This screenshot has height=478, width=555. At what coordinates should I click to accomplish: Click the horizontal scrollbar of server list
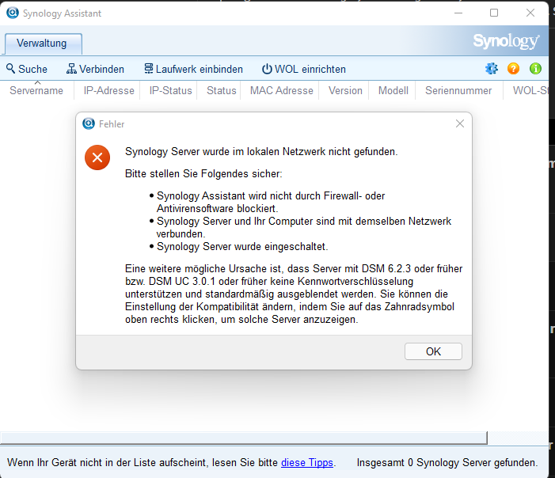click(244, 438)
